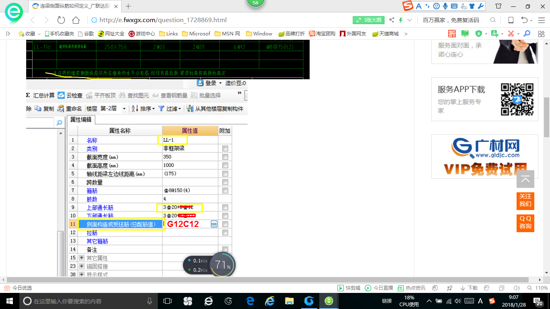Click 批量选择 toolbar button

pyautogui.click(x=206, y=95)
